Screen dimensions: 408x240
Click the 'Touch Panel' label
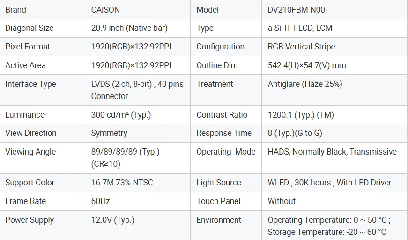(218, 201)
